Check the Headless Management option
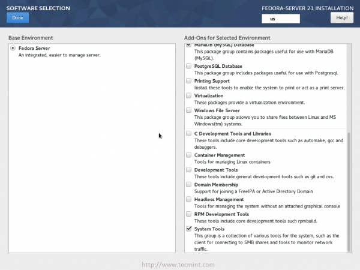Viewport: 360px width, 270px height. coord(189,199)
